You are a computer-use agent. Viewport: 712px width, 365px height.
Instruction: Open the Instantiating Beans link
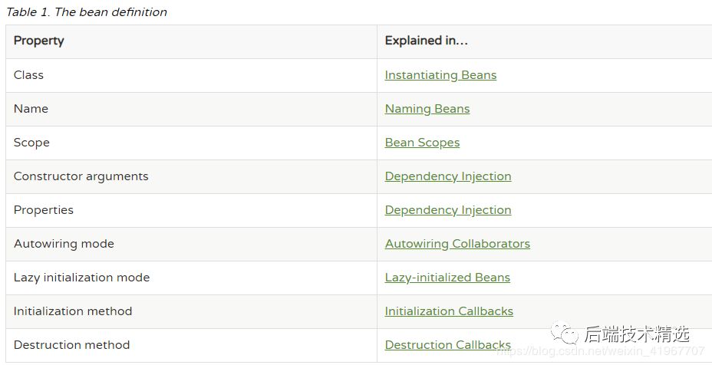[x=440, y=75]
